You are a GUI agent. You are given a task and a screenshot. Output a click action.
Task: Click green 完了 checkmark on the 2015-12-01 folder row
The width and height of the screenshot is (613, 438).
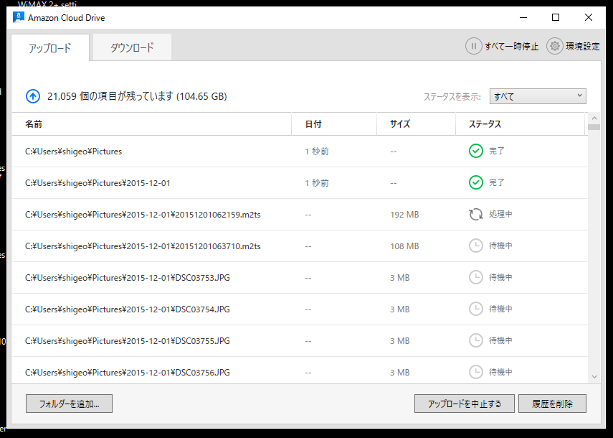tap(476, 183)
